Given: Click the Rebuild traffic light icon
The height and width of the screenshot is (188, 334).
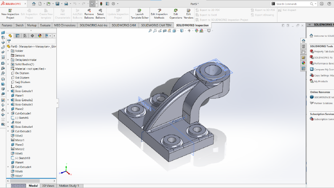Looking at the screenshot, I should coord(101,4).
